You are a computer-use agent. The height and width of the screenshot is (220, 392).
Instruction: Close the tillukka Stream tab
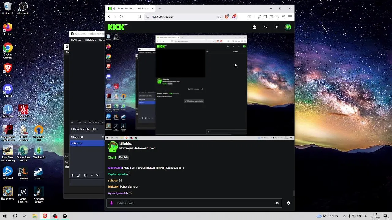coord(152,9)
